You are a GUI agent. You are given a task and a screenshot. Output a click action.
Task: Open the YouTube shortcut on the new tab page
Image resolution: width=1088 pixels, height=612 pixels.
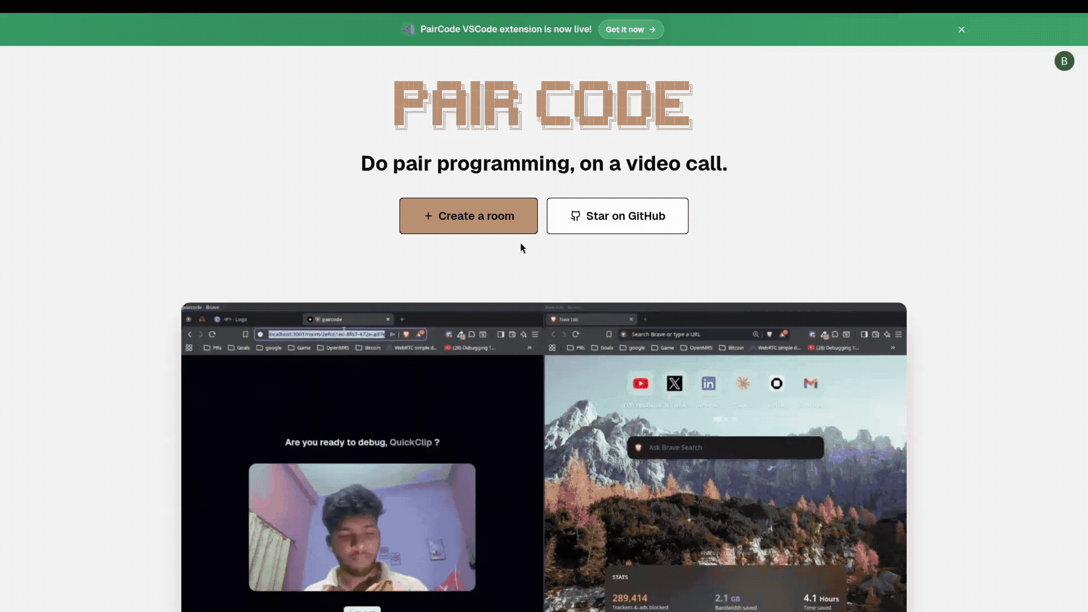640,383
